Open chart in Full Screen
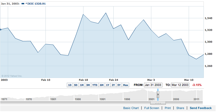 coord(152,108)
